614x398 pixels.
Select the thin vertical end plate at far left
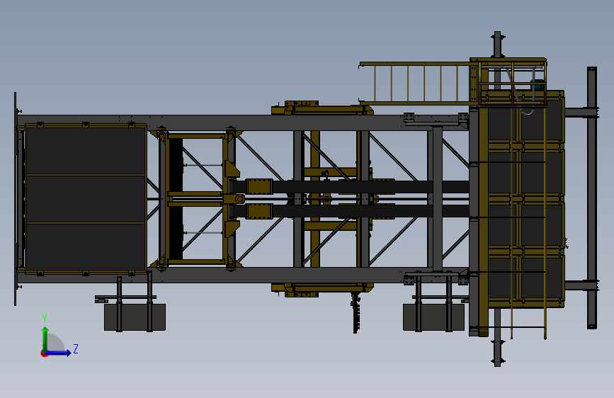pos(16,199)
